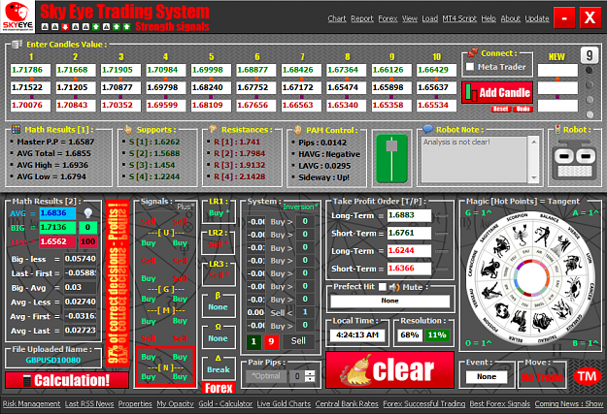This screenshot has height=414, width=607.
Task: Click the number 9 counter icon
Action: click(x=589, y=55)
